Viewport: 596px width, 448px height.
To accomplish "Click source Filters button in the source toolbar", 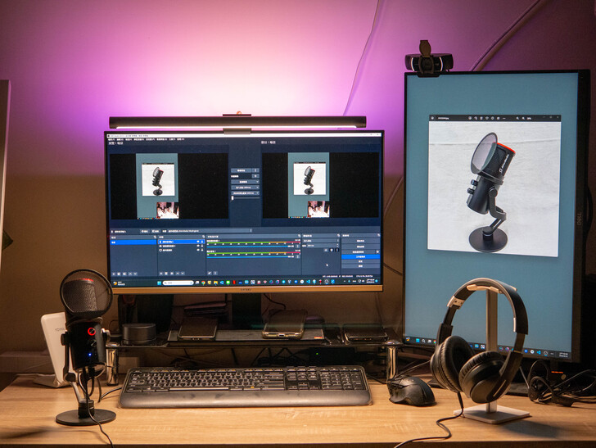I will pos(156,231).
